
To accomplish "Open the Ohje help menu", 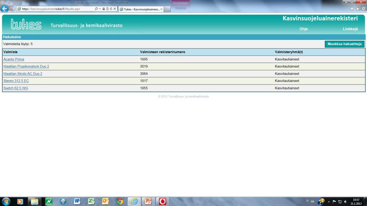I will pyautogui.click(x=304, y=29).
